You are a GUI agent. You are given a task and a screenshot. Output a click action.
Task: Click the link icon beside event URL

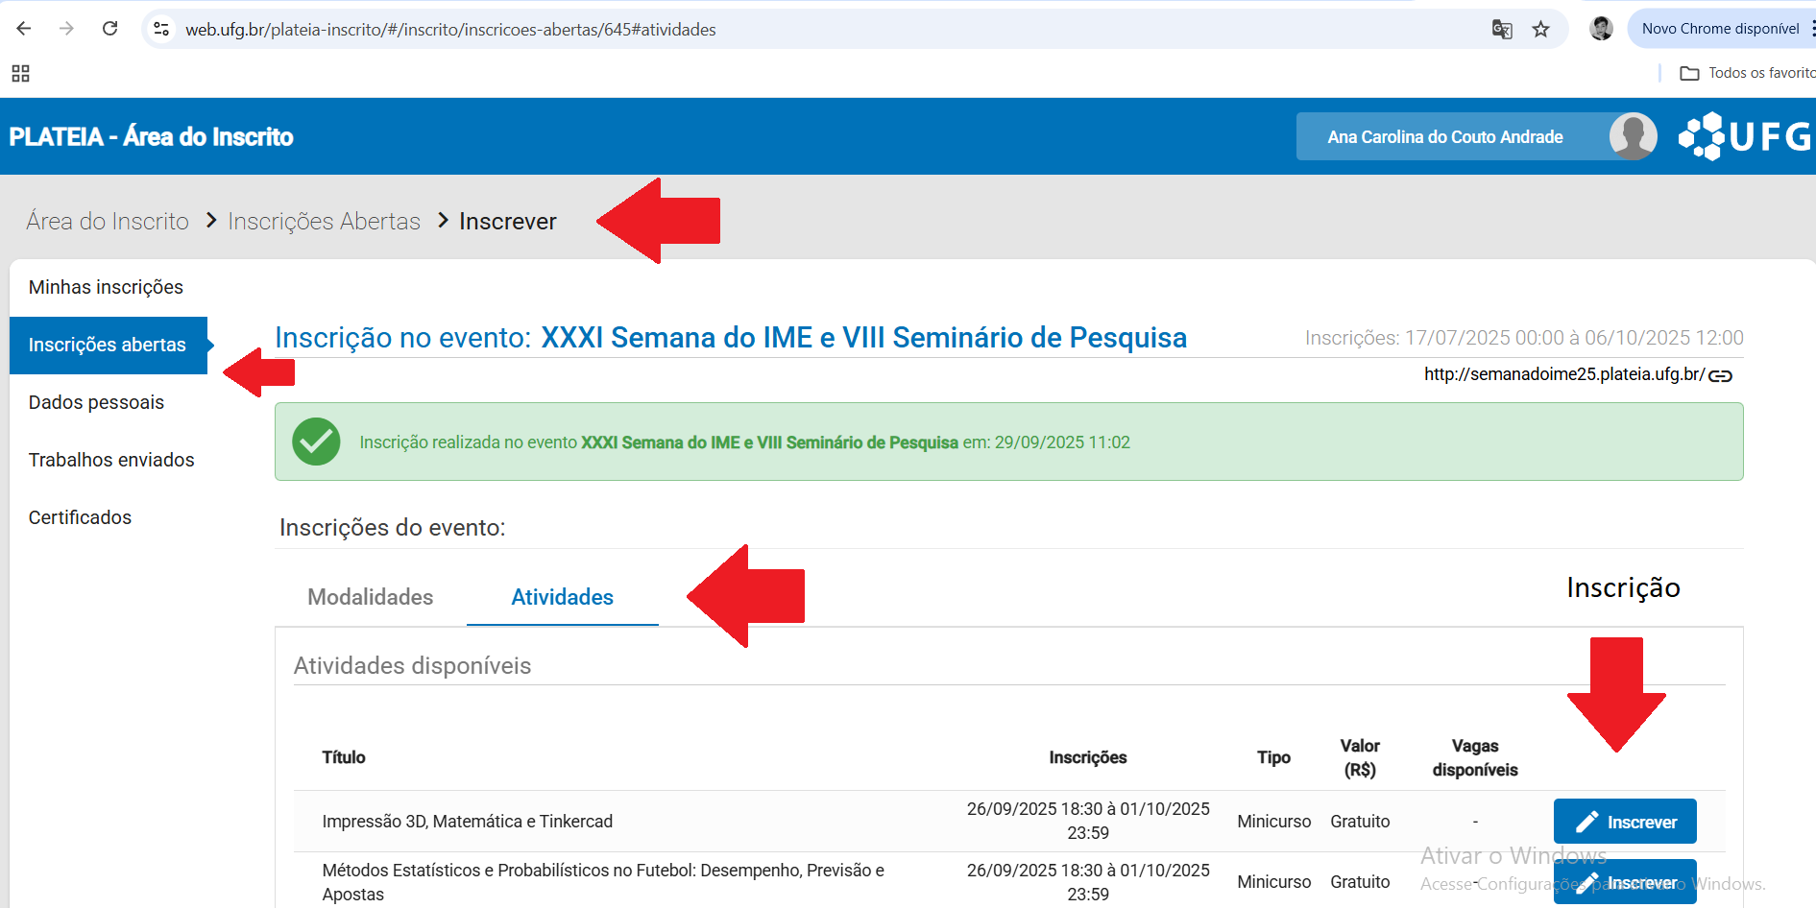pos(1721,375)
